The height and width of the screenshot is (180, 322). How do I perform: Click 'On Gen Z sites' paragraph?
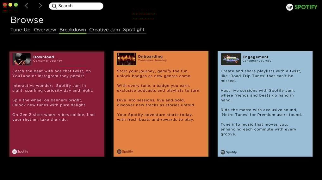click(x=53, y=117)
